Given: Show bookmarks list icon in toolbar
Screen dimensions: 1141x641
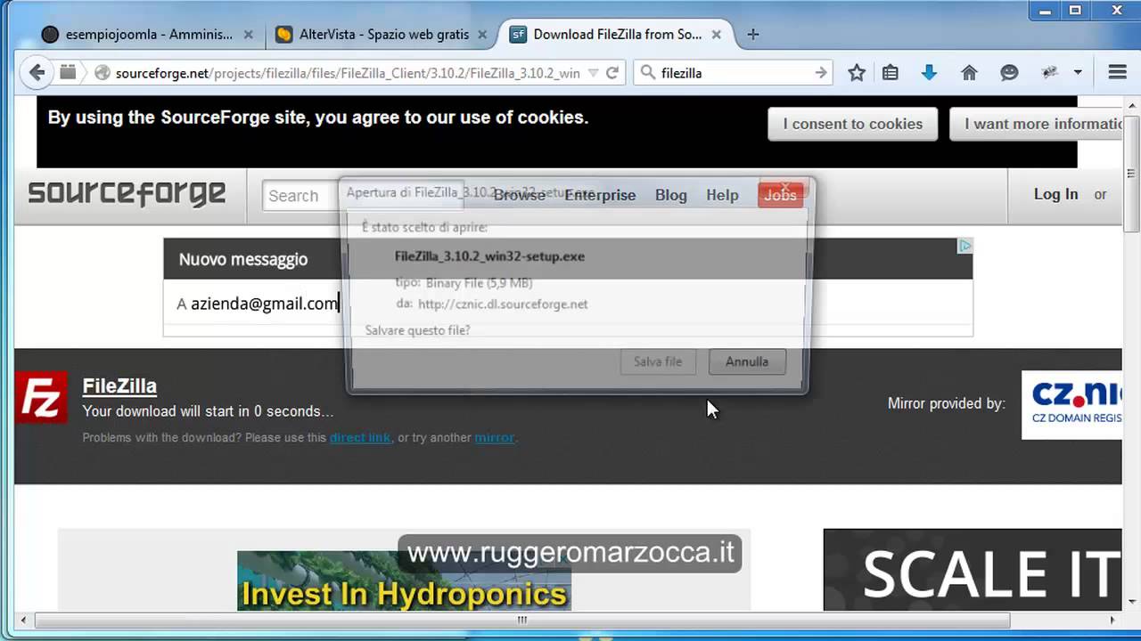Looking at the screenshot, I should click(890, 73).
